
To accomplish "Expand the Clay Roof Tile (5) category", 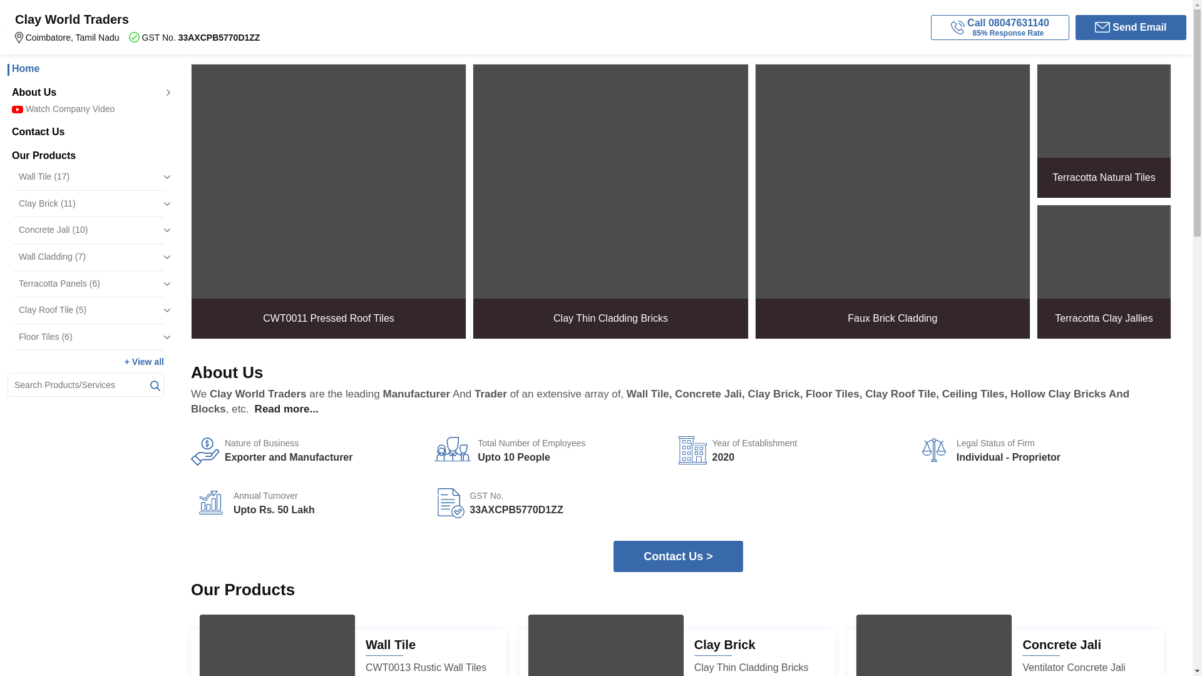I will (167, 310).
